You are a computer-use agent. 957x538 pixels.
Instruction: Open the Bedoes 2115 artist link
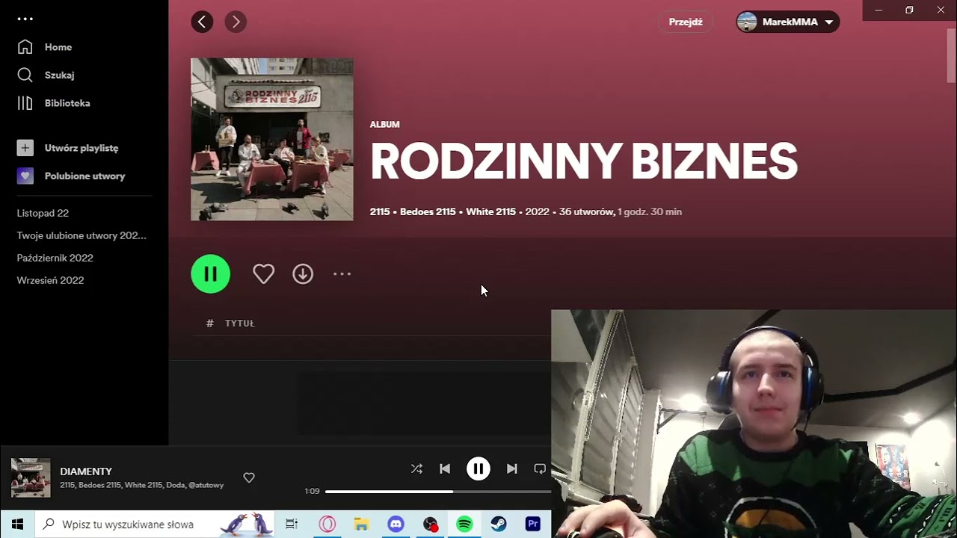428,211
